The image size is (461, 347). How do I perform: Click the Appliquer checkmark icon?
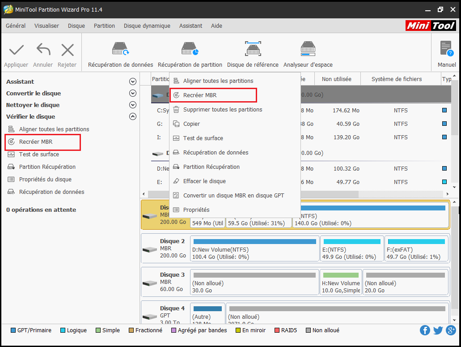16,50
